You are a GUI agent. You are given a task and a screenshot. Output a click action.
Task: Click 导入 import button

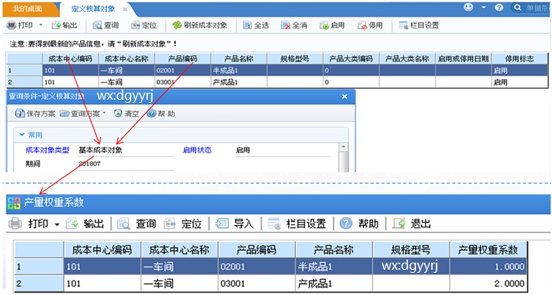click(x=235, y=224)
